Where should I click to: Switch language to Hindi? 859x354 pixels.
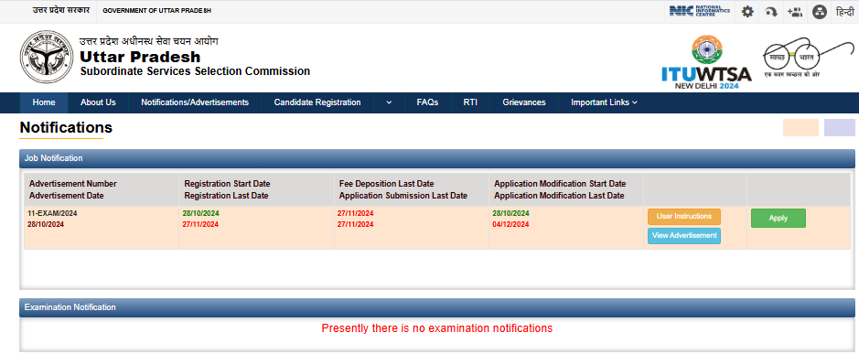844,12
